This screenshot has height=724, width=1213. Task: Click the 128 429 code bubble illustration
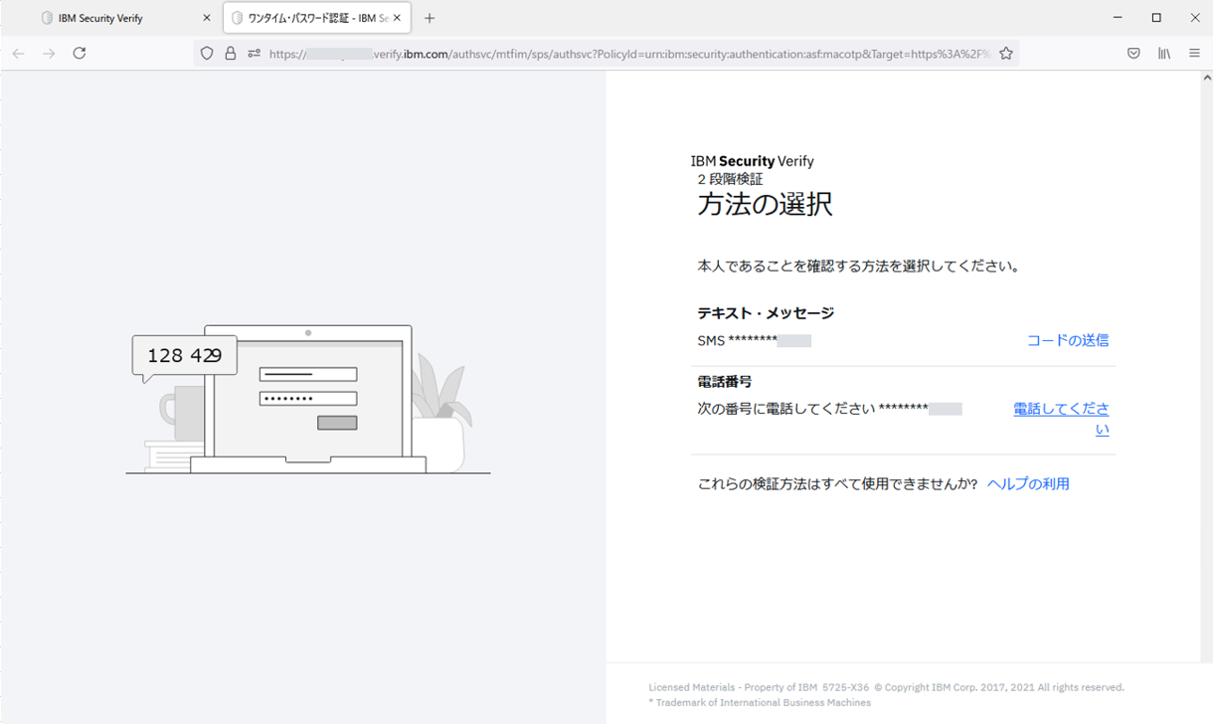[185, 356]
